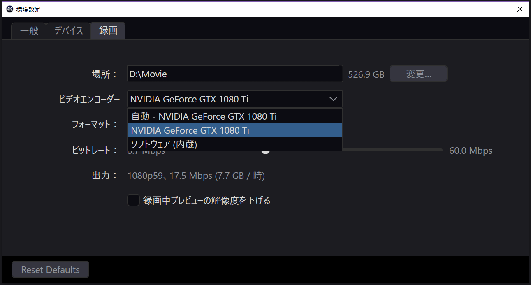Image resolution: width=531 pixels, height=285 pixels.
Task: Switch to the 一般 tab
Action: (29, 31)
